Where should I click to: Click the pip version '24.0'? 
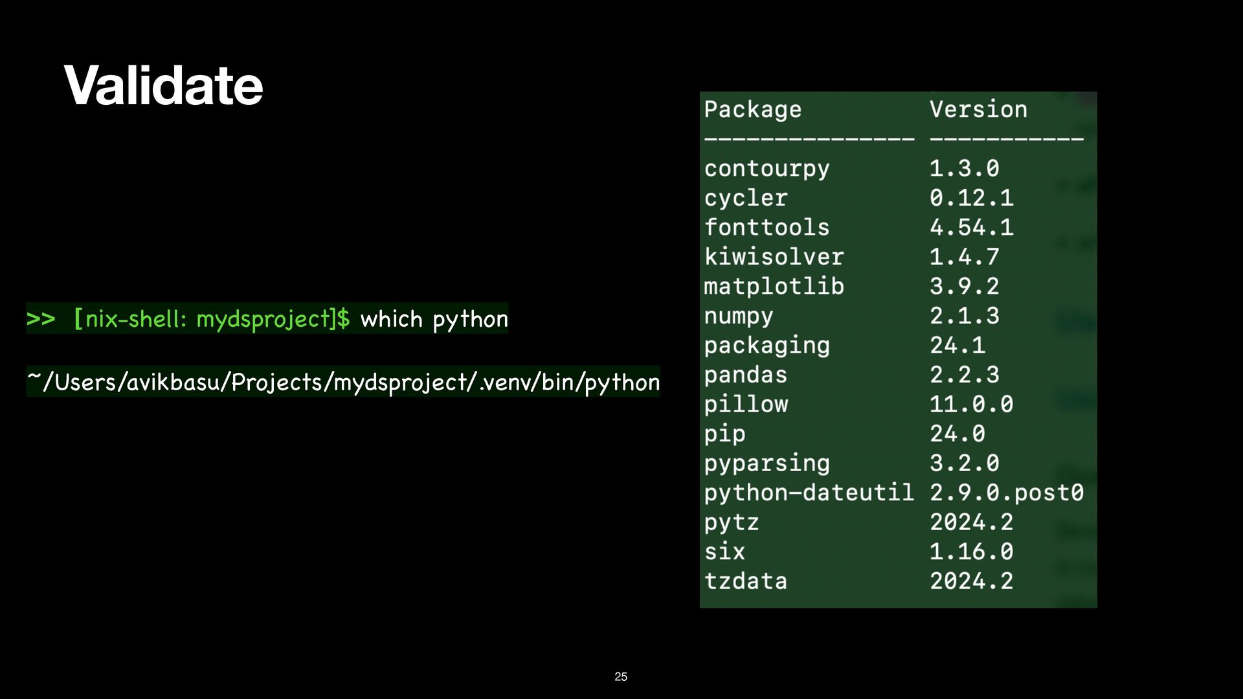[957, 434]
